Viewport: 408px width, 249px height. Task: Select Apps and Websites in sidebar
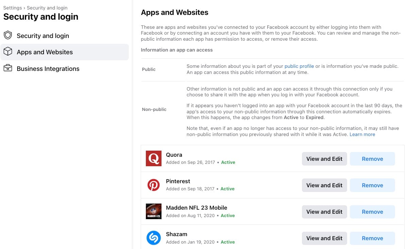click(65, 52)
